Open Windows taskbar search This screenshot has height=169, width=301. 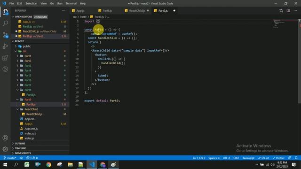coord(16,165)
